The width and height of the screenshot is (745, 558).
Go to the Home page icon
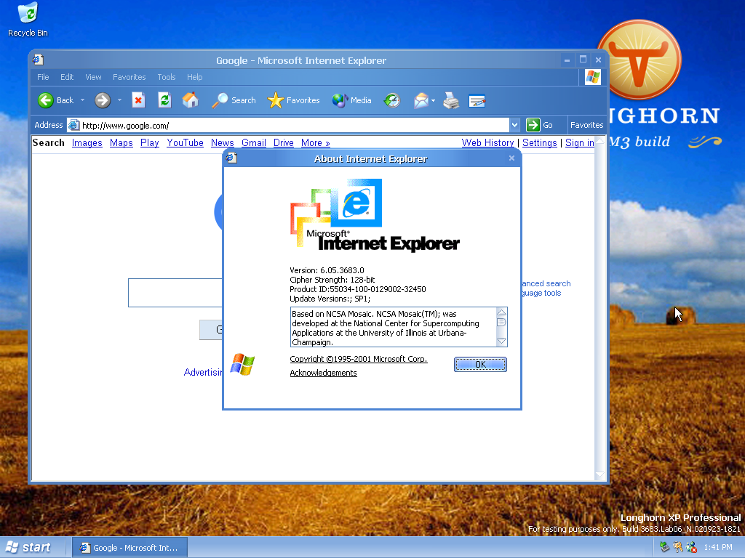point(191,100)
